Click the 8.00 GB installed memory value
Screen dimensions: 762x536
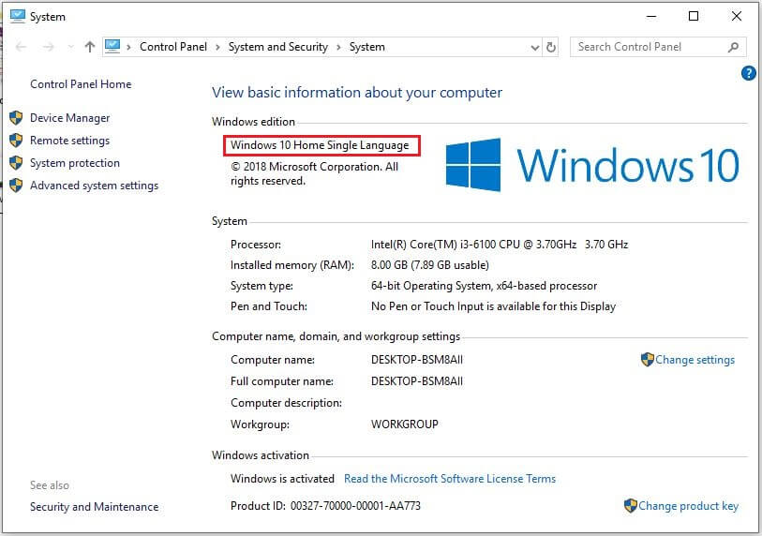coord(430,265)
